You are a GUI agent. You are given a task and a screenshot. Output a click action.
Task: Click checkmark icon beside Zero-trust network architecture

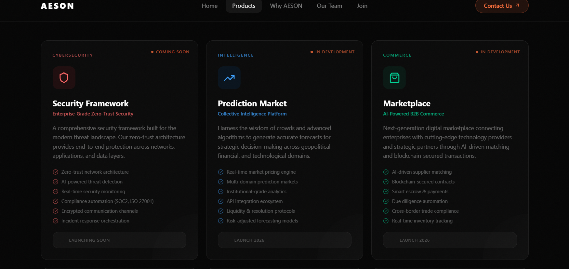56,172
